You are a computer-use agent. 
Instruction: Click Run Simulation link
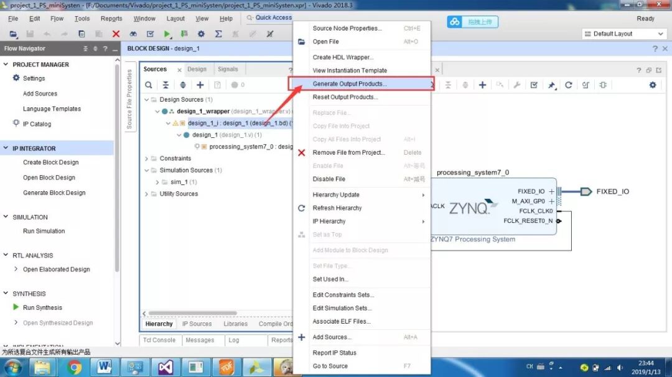(x=44, y=231)
